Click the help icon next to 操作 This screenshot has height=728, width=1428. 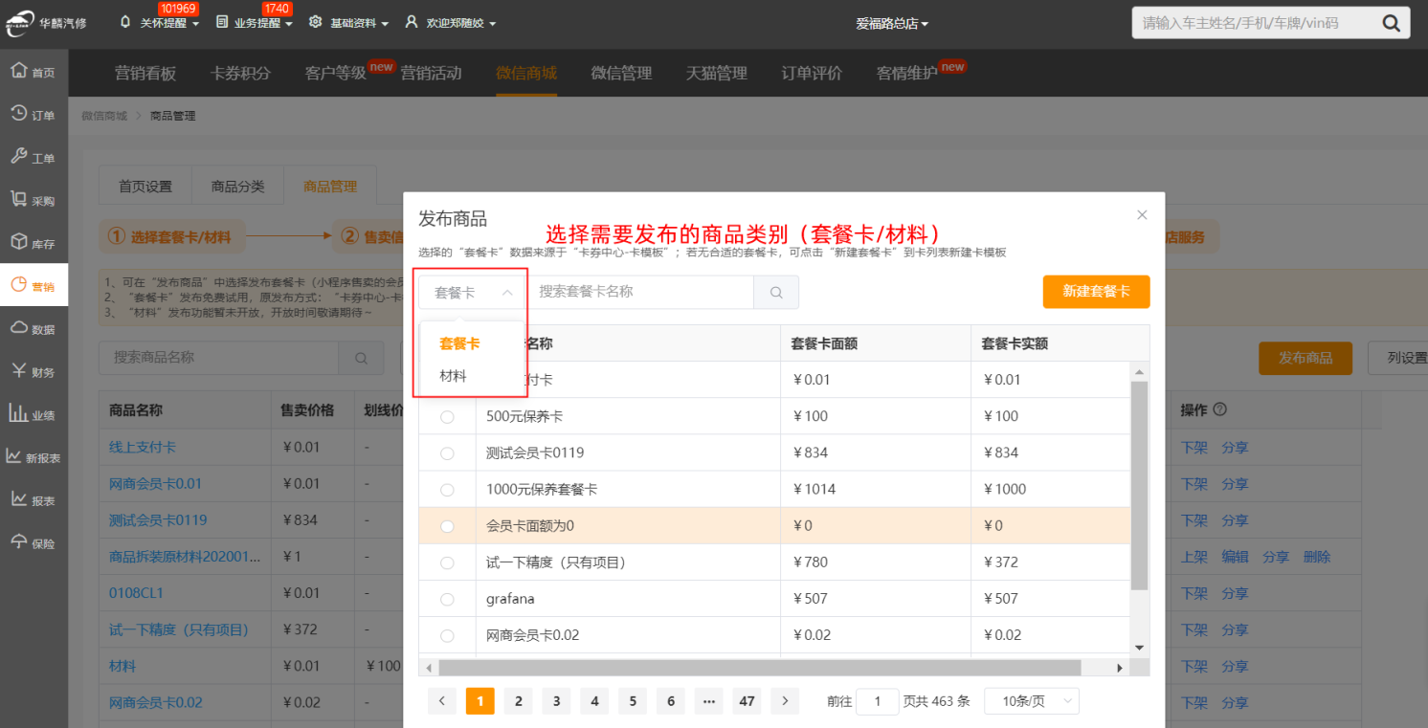tap(1220, 409)
